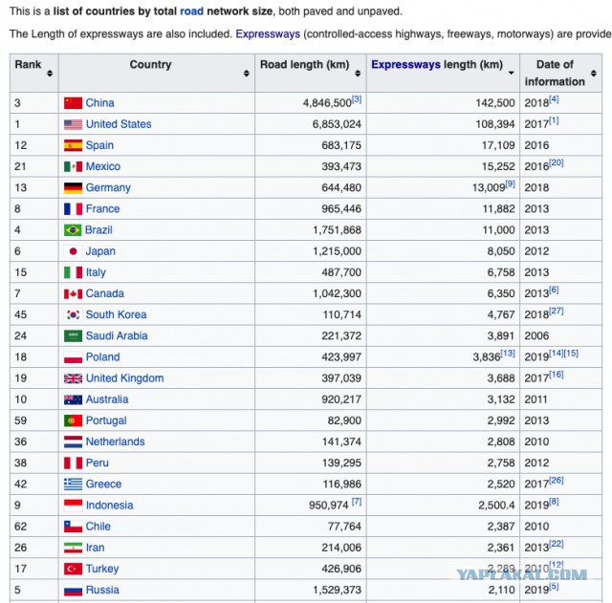612x603 pixels.
Task: Click the Italy flag icon
Action: (73, 272)
